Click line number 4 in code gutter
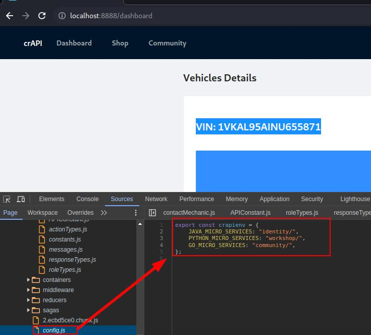371x335 pixels. pos(162,245)
